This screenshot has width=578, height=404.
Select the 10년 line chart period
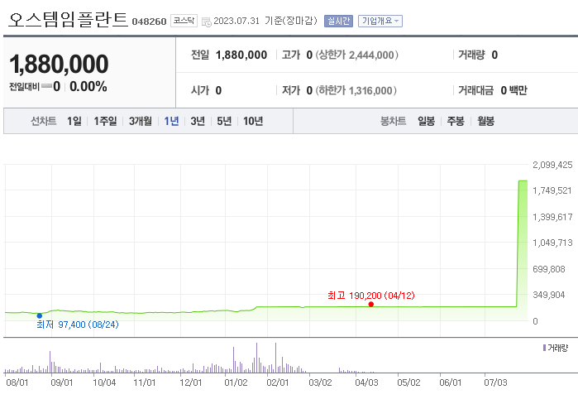253,121
